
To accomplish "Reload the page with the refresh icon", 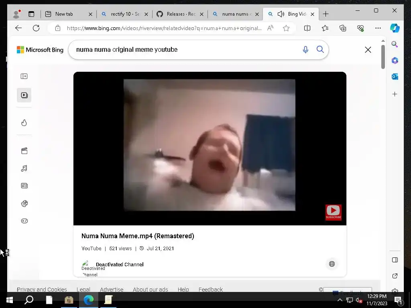I will (36, 28).
